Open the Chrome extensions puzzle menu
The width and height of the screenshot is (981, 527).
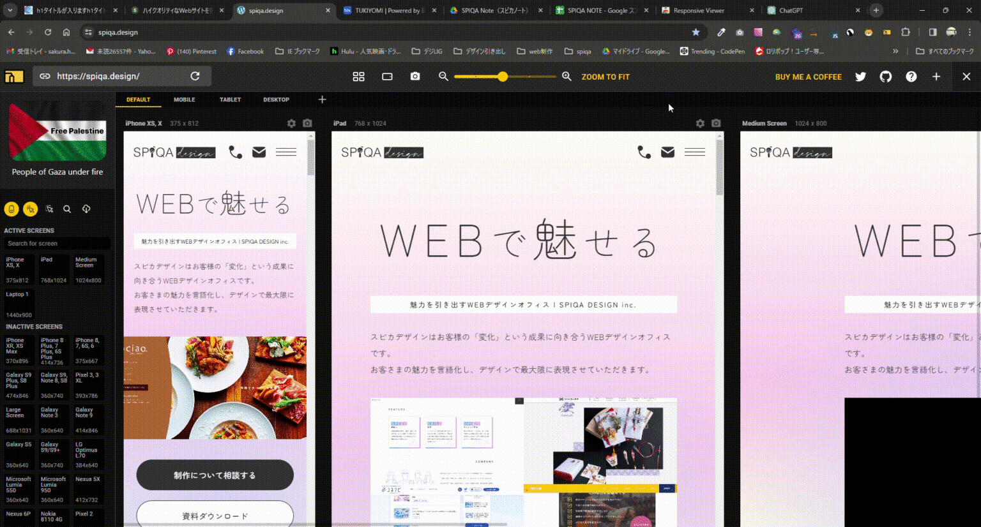(906, 32)
